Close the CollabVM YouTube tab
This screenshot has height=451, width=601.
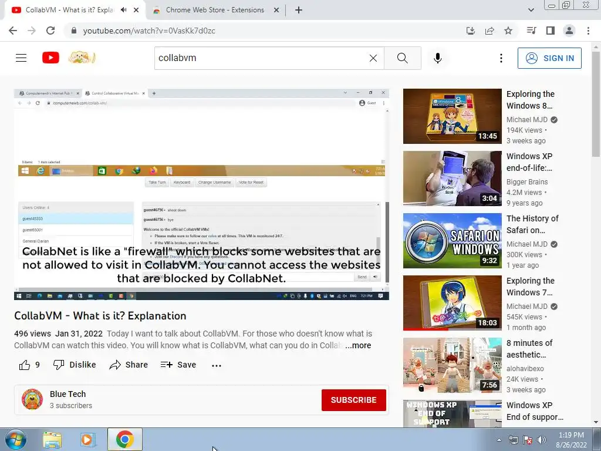pos(136,10)
